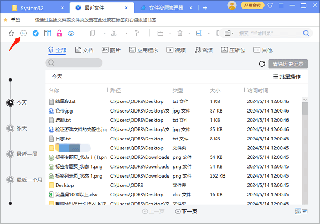The width and height of the screenshot is (320, 224).
Task: Open the search scope dropdown icon
Action: [229, 33]
